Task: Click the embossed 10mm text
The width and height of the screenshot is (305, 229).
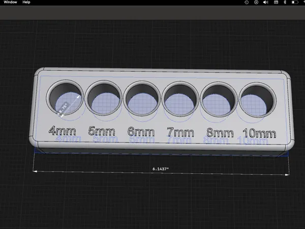Action: (259, 133)
